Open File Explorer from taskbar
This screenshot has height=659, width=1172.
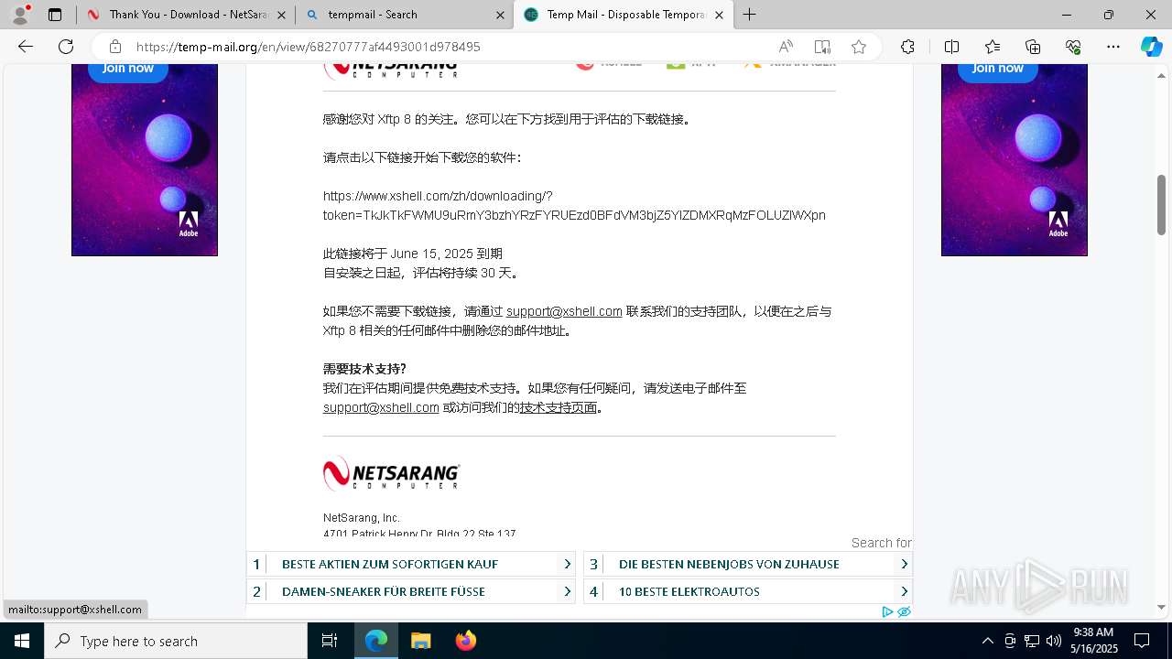pos(420,641)
